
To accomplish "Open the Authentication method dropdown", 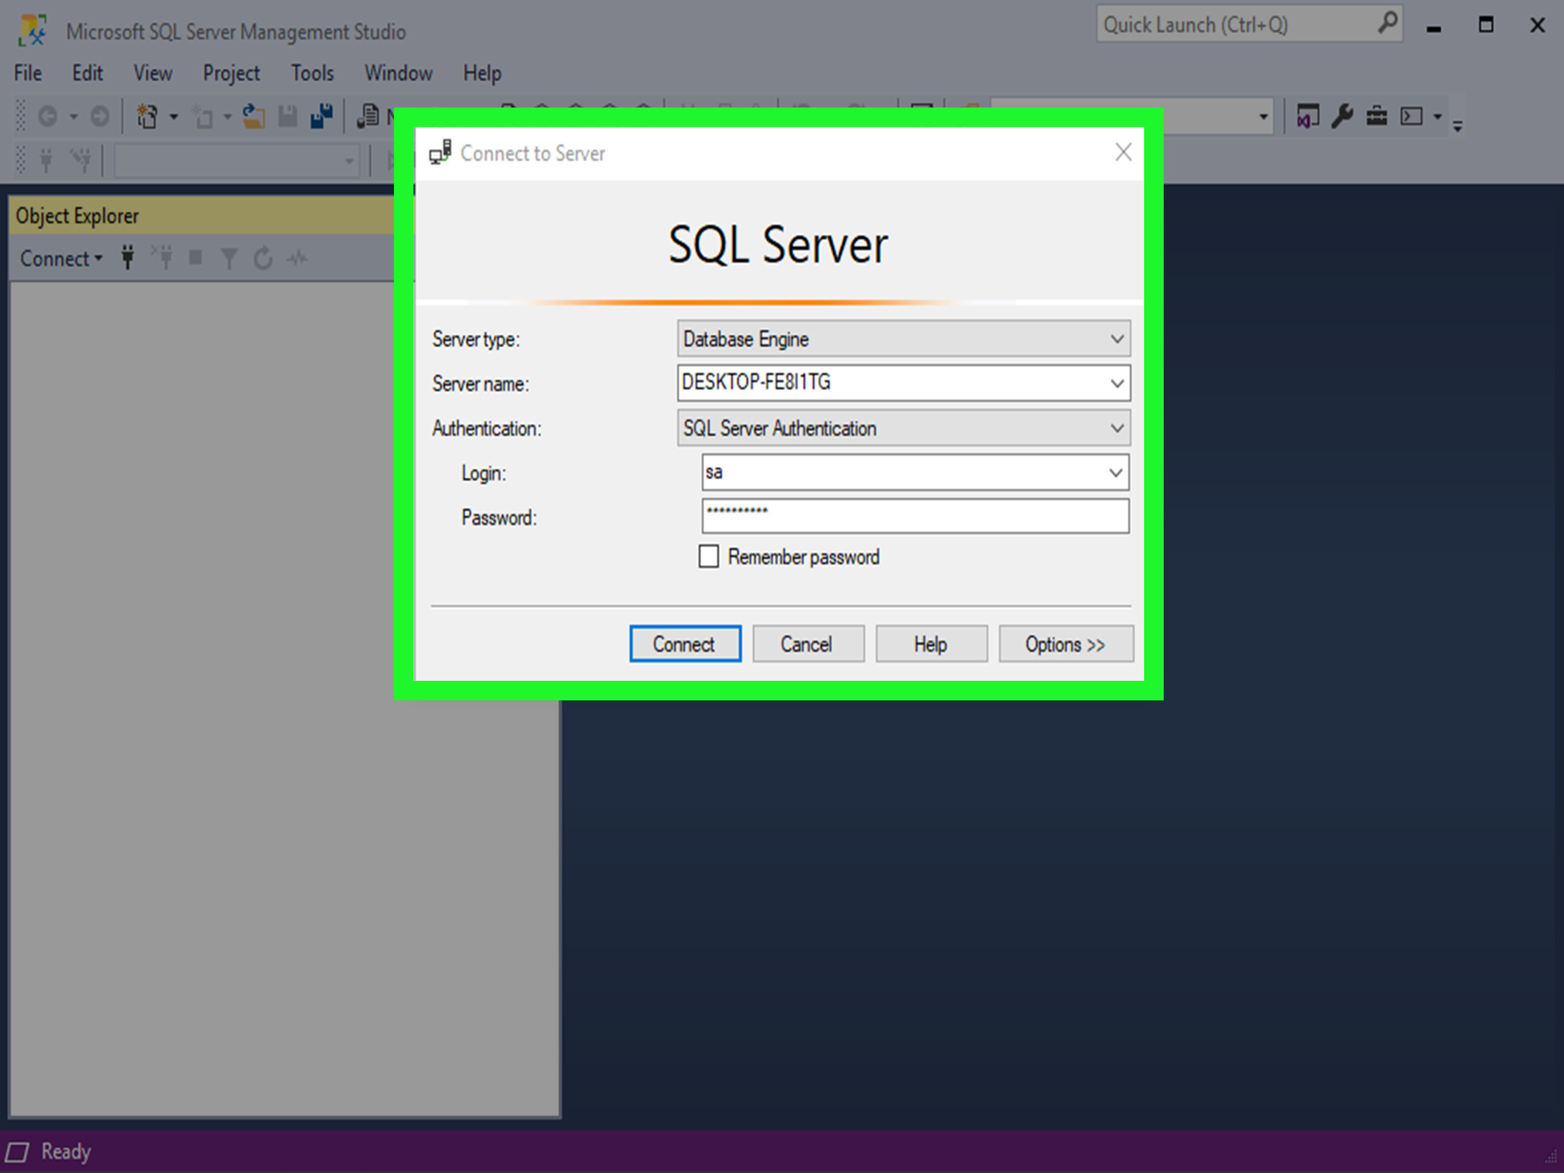I will tap(1117, 428).
